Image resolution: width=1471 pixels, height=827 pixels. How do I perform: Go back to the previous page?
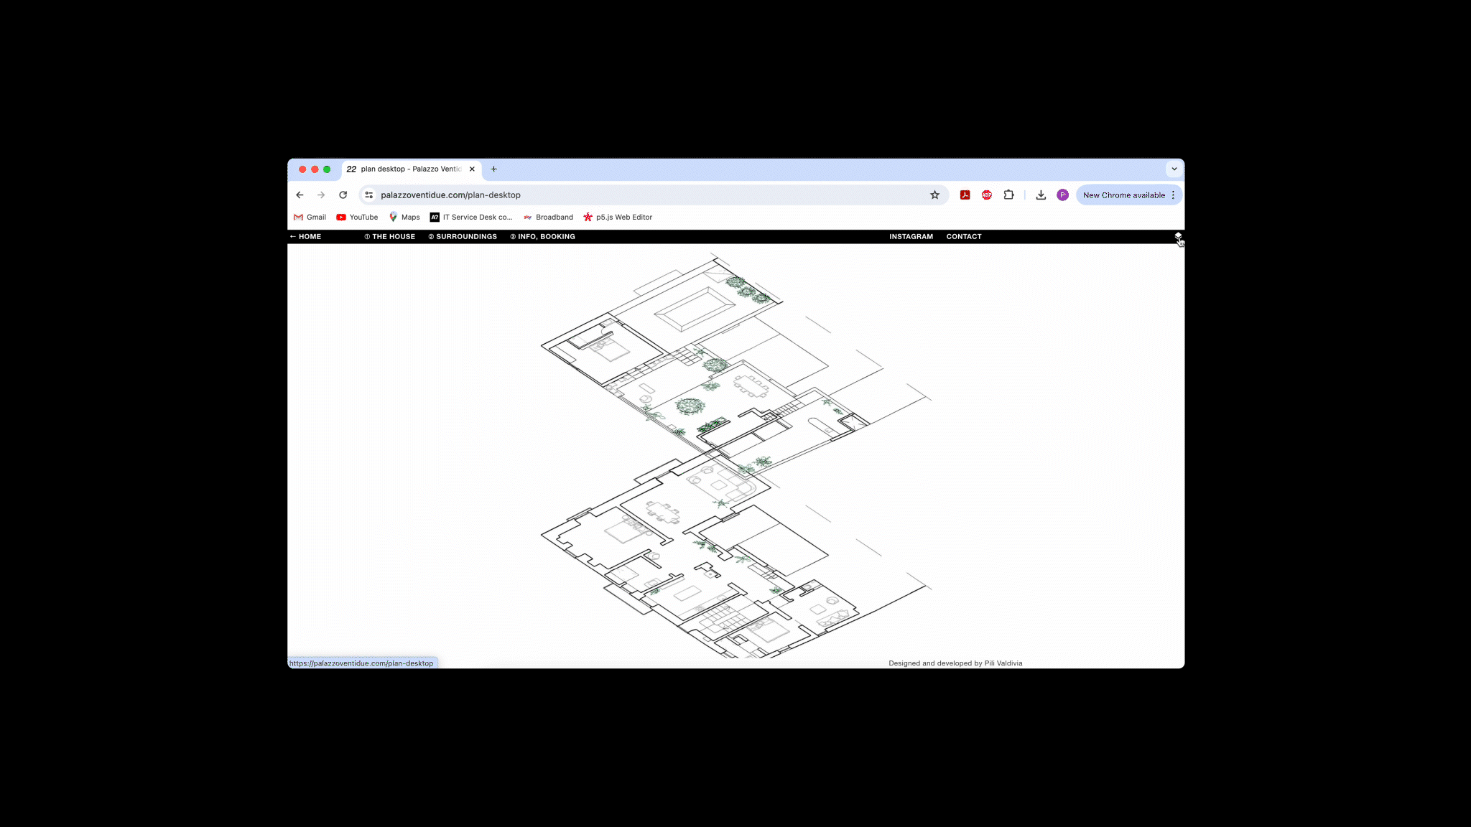pos(300,195)
